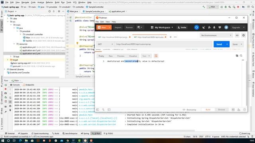Select Raw response view tab

(111, 56)
